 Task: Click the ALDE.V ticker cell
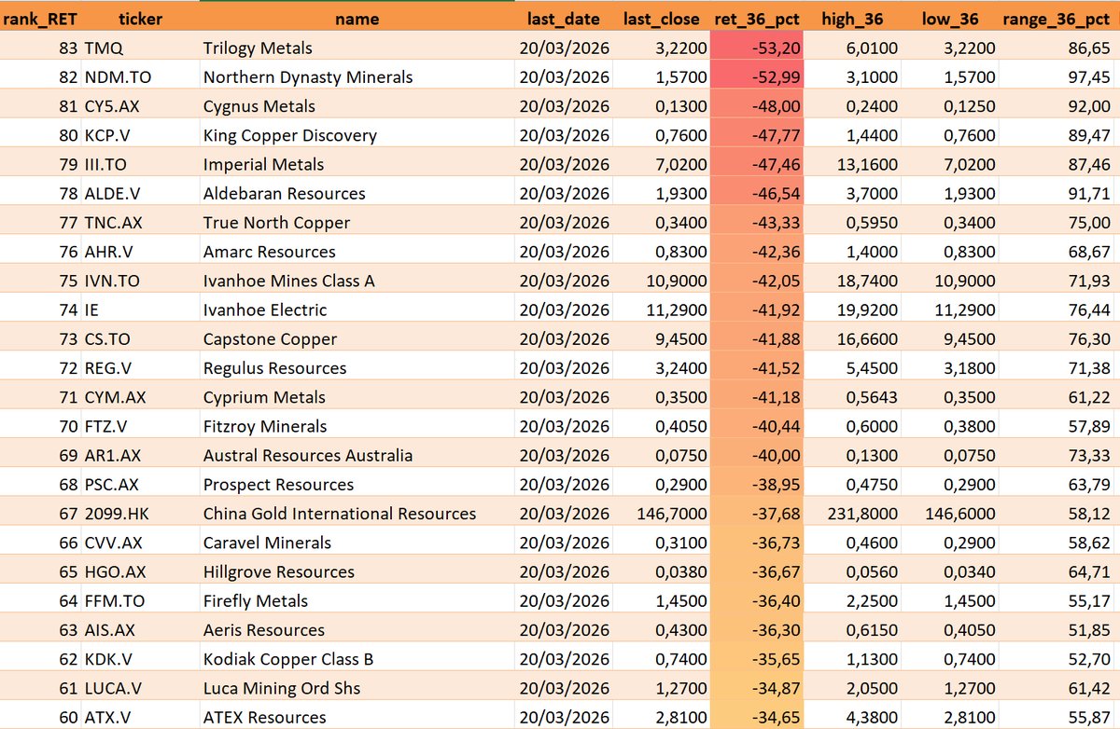click(x=139, y=193)
